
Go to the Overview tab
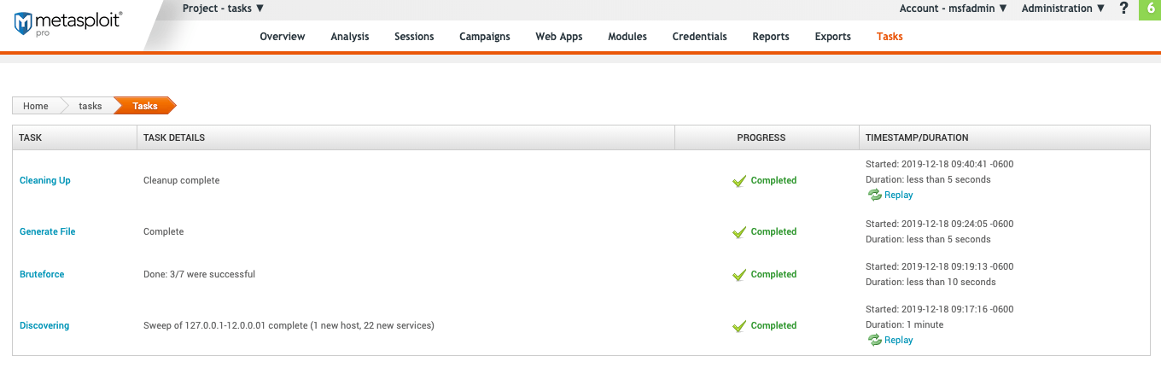coord(283,37)
